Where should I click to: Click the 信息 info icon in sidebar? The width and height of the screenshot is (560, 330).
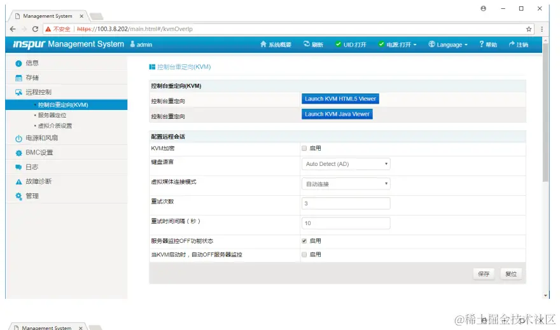[x=18, y=64]
